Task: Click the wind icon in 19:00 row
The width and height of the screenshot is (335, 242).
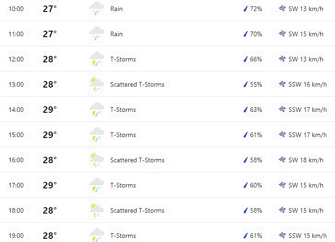Action: pos(282,236)
